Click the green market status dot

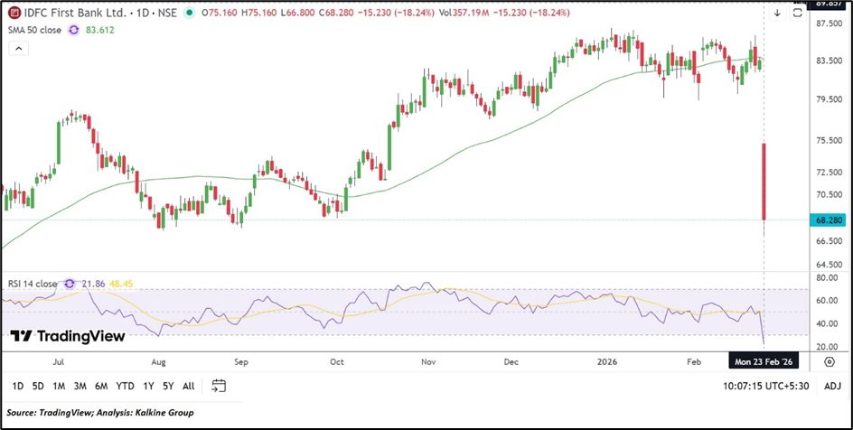coord(188,14)
